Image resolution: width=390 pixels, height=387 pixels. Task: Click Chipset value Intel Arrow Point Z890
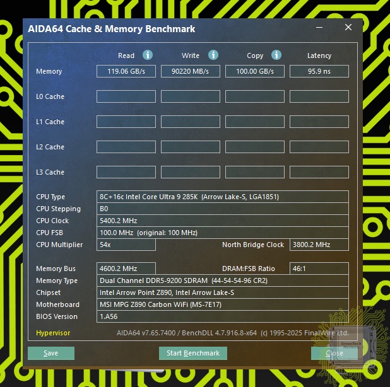pos(223,292)
